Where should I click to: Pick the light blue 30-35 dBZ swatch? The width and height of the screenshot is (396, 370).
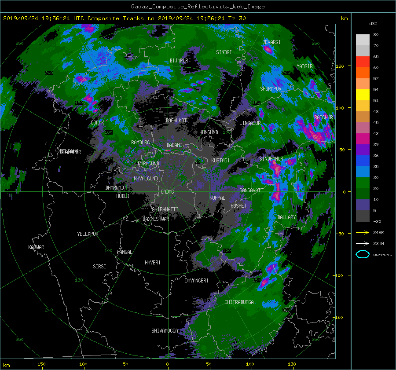363,172
